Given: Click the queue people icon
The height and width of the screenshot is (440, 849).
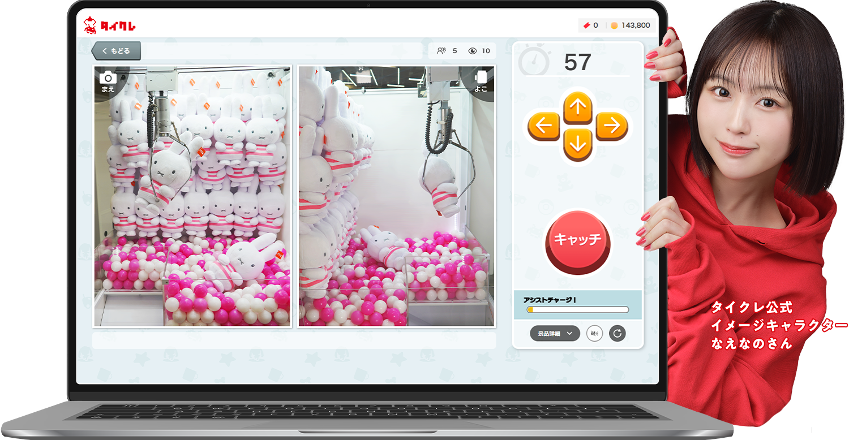Looking at the screenshot, I should point(441,51).
